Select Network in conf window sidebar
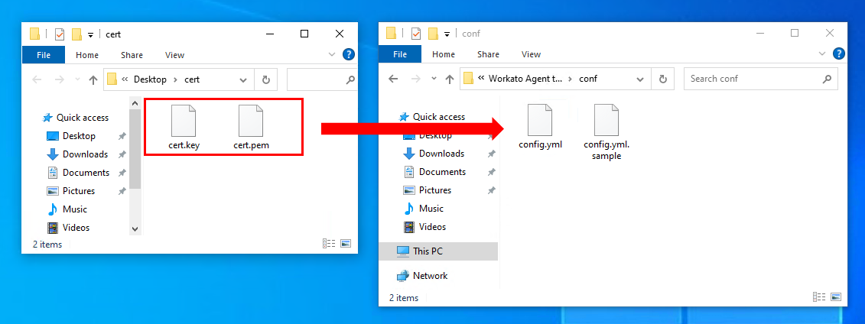The width and height of the screenshot is (865, 324). point(422,276)
